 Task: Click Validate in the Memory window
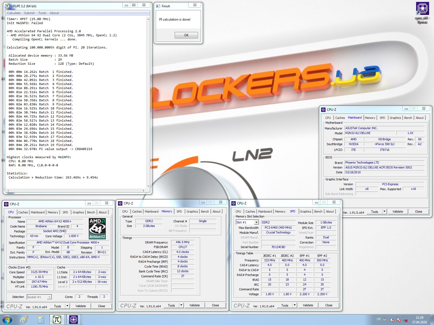pyautogui.click(x=194, y=305)
